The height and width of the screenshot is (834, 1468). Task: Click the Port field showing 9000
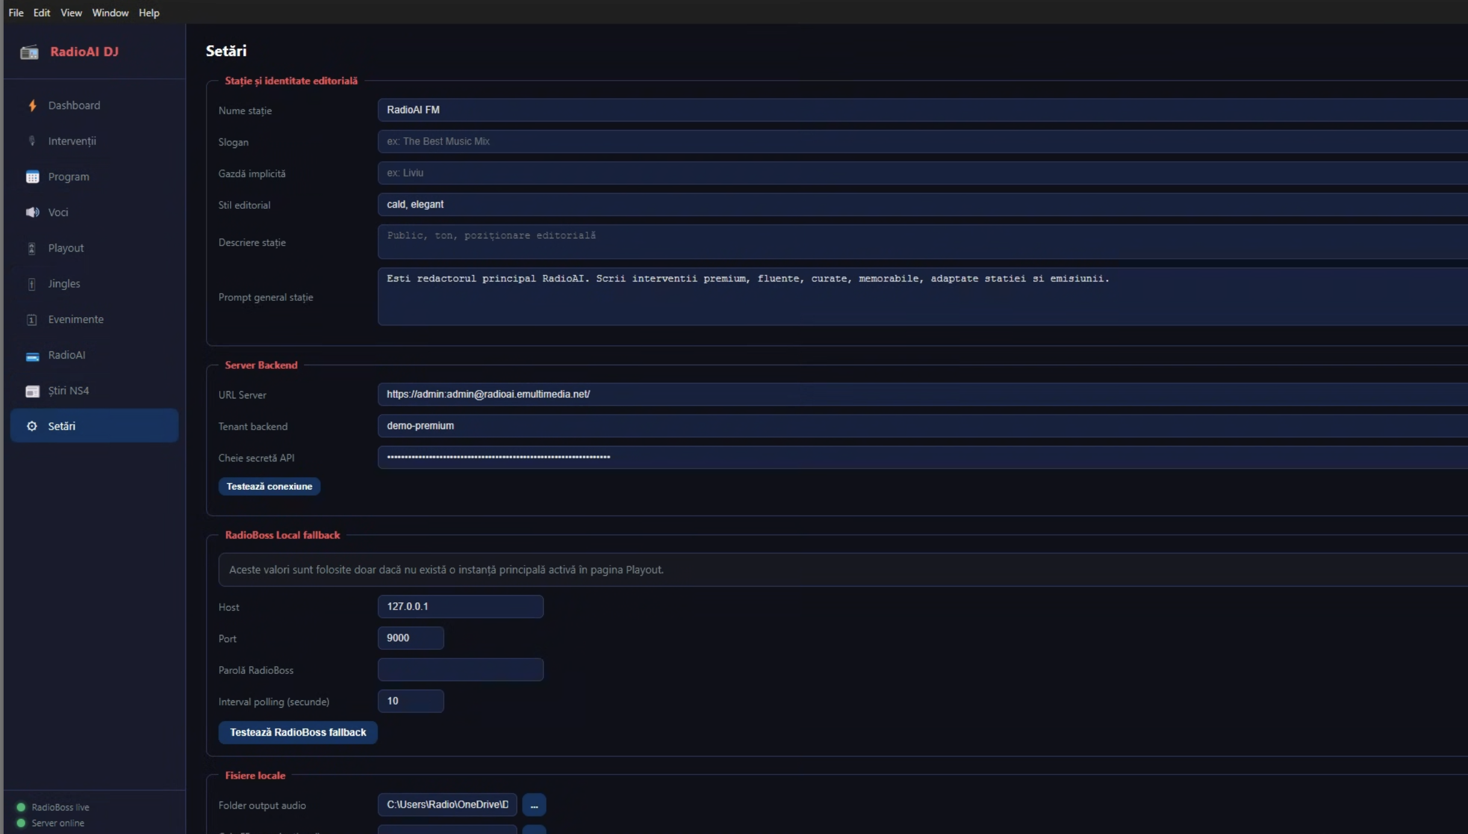point(411,638)
